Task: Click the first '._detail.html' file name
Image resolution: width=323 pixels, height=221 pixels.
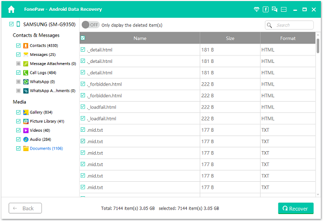Action: point(100,50)
